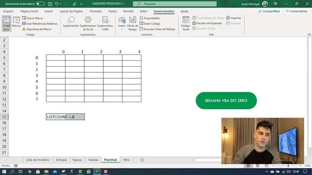Viewport: 312px width, 175px height.
Task: Open Windows taskbar search
Action: 12,172
